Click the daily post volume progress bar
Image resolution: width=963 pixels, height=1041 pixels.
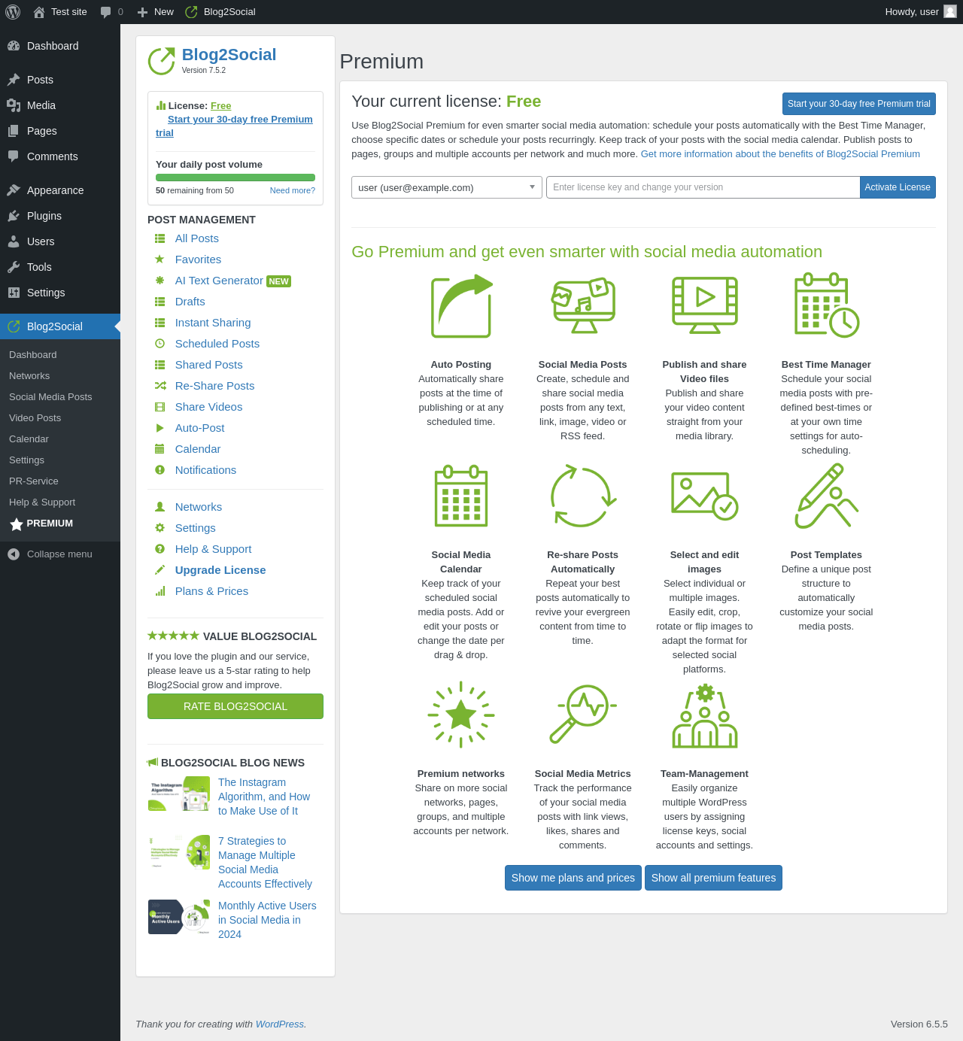click(x=235, y=178)
